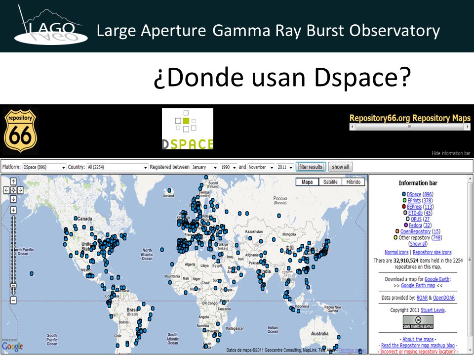Click the filter results button
Image resolution: width=474 pixels, height=356 pixels.
click(x=311, y=167)
